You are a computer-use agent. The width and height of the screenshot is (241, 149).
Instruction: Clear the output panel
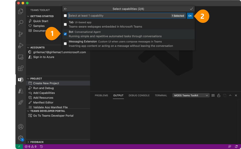point(213,96)
